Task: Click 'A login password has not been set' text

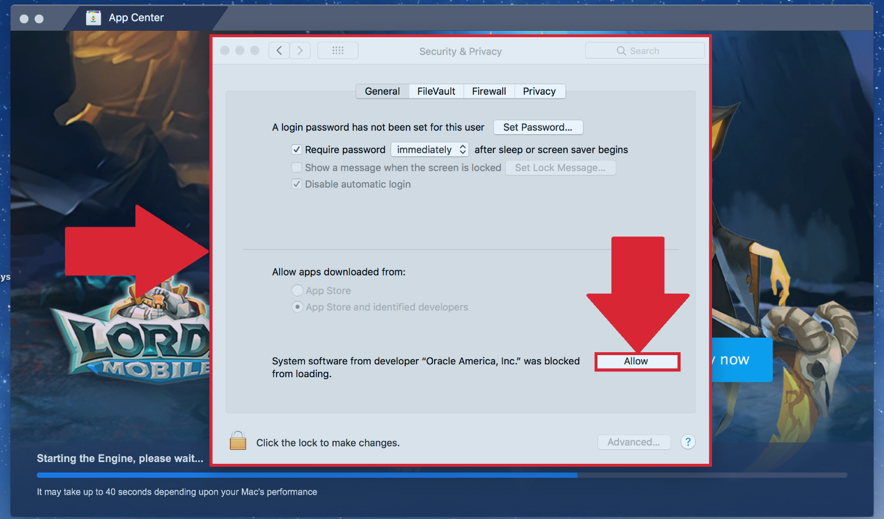Action: coord(378,127)
